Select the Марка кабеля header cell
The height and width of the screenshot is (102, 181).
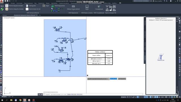(96, 56)
